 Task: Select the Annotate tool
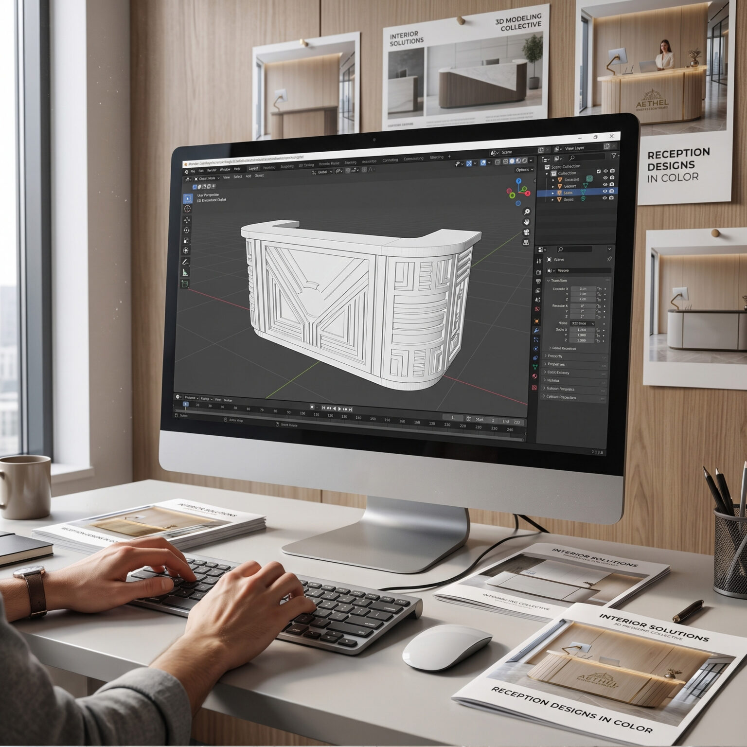tap(185, 263)
